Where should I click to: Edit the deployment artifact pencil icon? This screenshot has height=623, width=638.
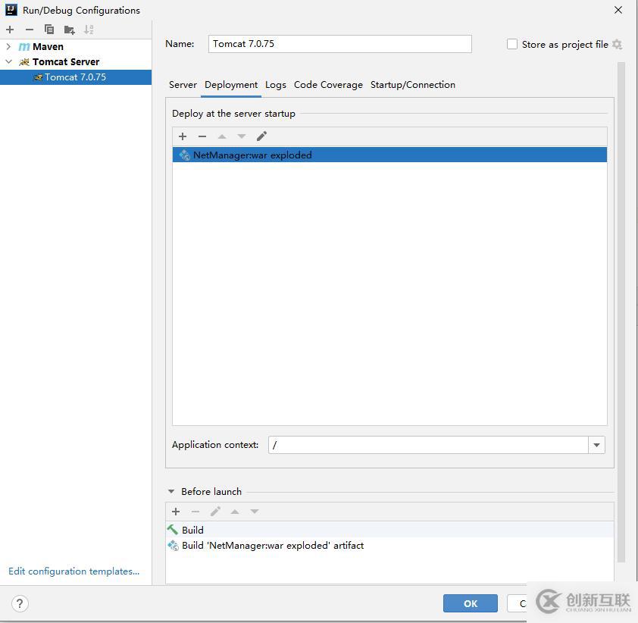pyautogui.click(x=261, y=136)
